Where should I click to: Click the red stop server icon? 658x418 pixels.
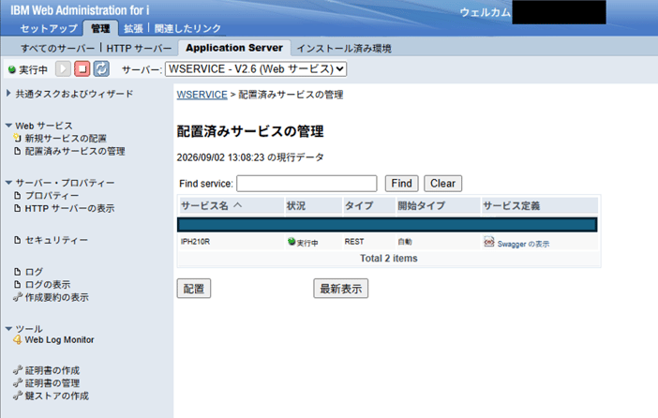[x=82, y=68]
